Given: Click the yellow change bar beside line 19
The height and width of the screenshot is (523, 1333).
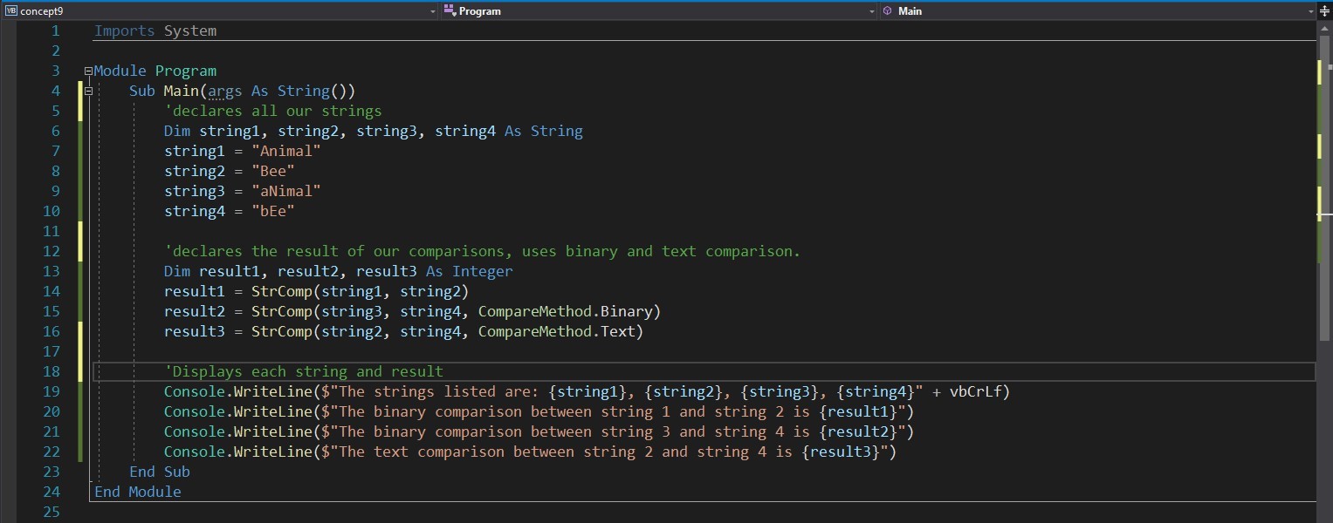Looking at the screenshot, I should tap(80, 391).
